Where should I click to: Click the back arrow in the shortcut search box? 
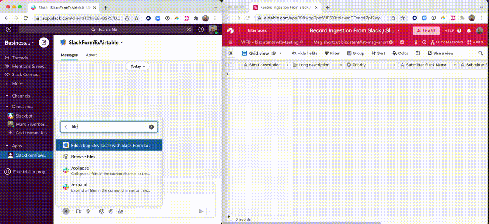point(66,127)
